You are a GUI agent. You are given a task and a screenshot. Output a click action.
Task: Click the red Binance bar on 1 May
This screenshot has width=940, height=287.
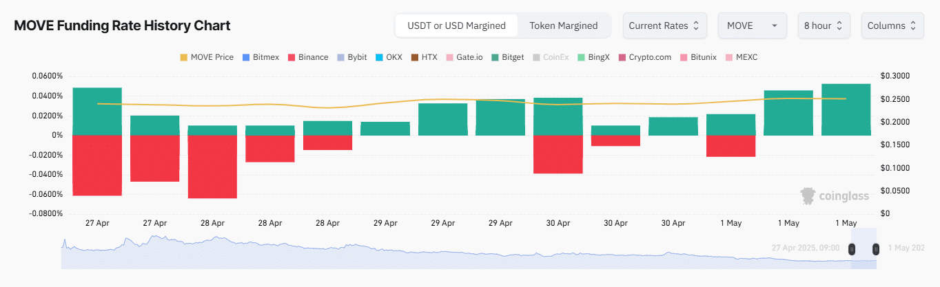730,146
